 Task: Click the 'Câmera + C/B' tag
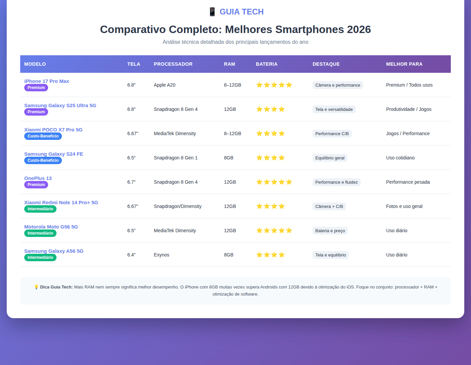329,207
